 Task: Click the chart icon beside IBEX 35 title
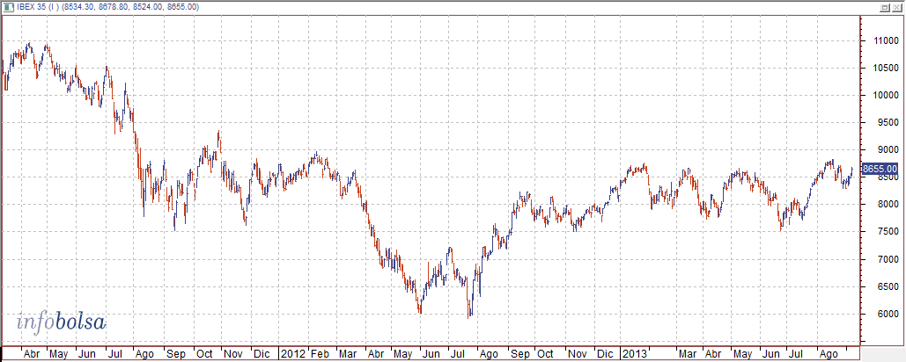click(8, 7)
